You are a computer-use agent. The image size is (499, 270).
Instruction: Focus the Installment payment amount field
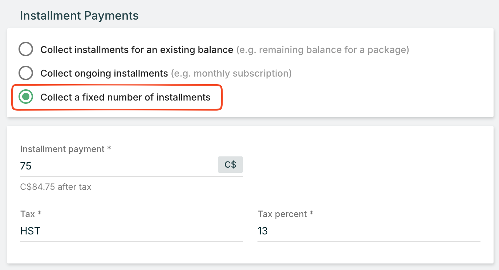[x=116, y=166]
